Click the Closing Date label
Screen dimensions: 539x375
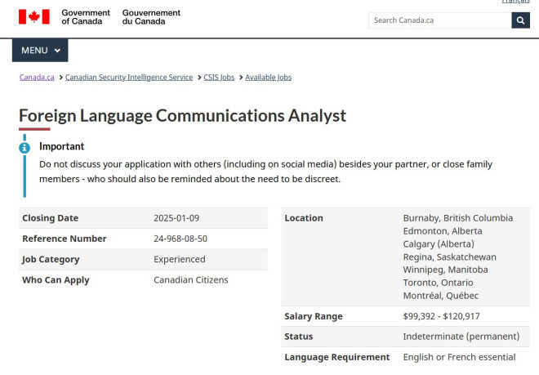(x=50, y=218)
